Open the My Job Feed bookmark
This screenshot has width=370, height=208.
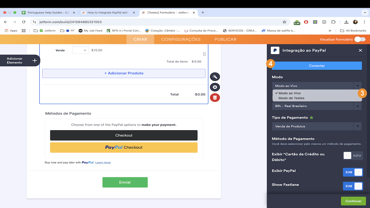[90, 31]
